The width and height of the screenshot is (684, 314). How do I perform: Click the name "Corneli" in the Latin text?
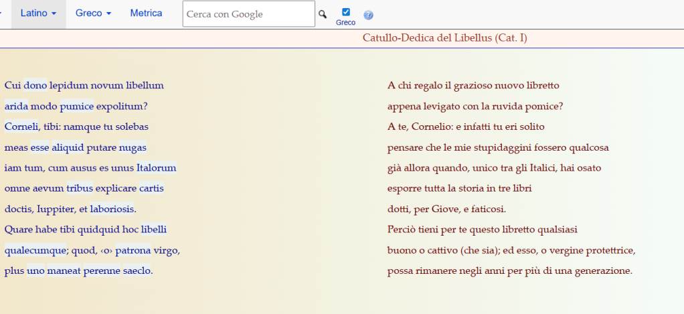[22, 127]
